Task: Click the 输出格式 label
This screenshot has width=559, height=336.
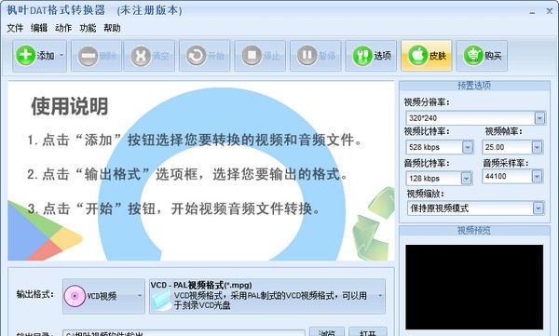Action: click(35, 294)
